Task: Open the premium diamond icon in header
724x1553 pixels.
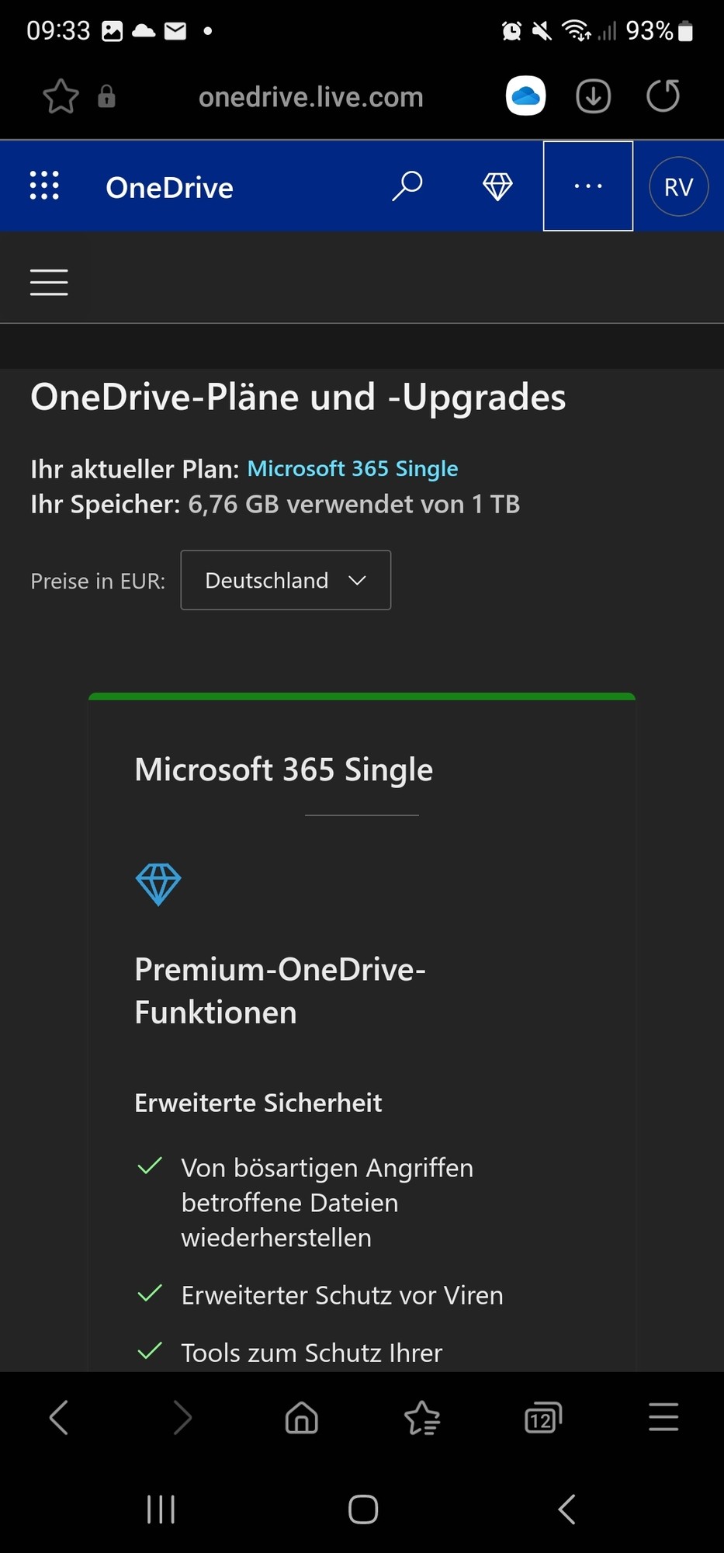Action: (x=497, y=186)
